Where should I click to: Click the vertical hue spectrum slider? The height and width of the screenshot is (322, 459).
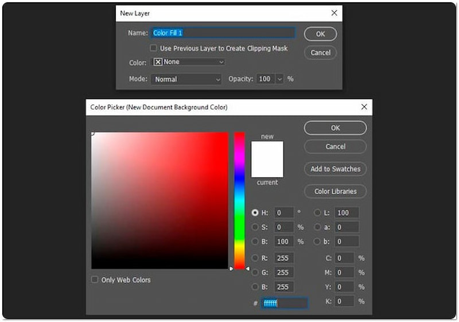pyautogui.click(x=239, y=201)
